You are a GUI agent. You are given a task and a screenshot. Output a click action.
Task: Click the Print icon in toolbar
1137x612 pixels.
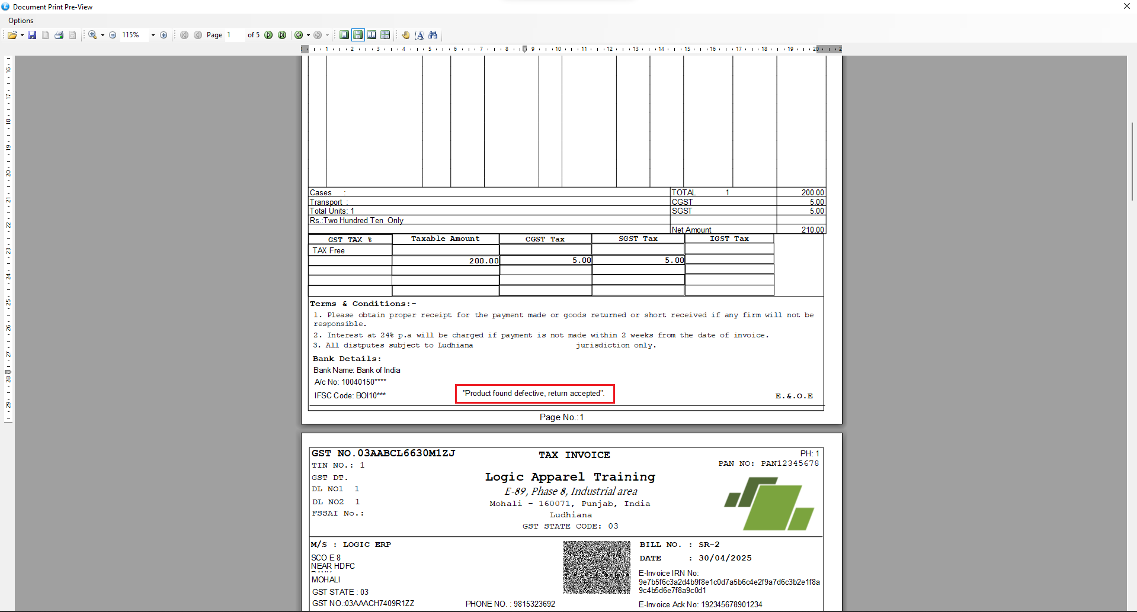[x=59, y=35]
